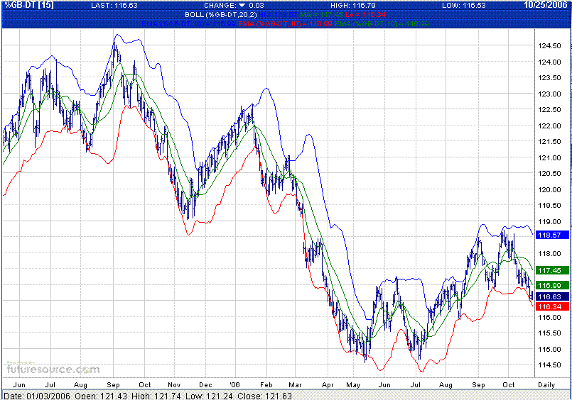Click the 10/25/2006 date in header
The width and height of the screenshot is (572, 400).
546,5
